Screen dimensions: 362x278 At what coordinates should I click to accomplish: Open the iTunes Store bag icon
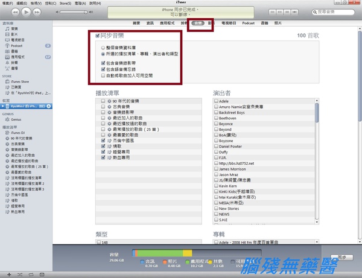point(7,81)
